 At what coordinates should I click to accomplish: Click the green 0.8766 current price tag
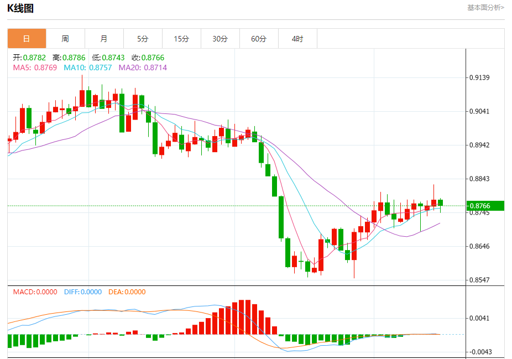[485, 206]
